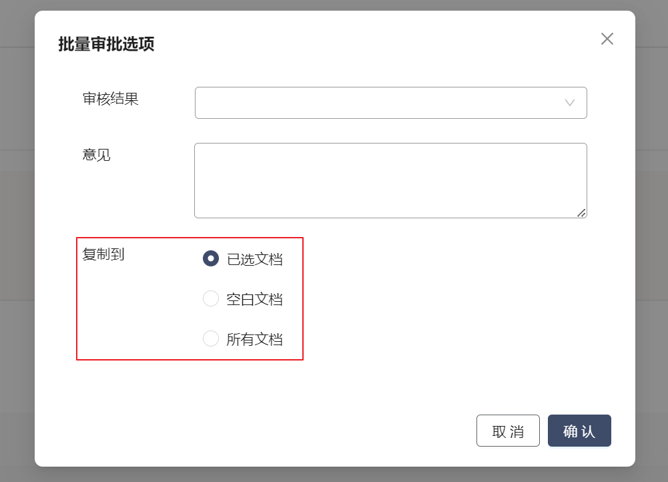
Task: Click the 审核结果 field label
Action: point(111,99)
